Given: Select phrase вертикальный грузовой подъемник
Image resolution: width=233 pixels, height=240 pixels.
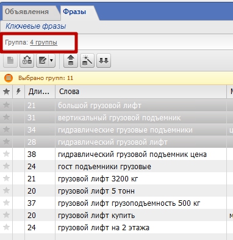Looking at the screenshot, I should pos(119,118).
